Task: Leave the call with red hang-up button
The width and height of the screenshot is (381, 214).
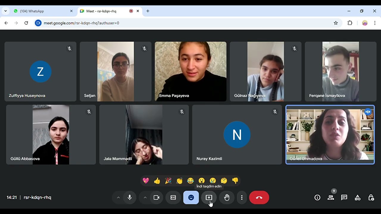Action: click(x=259, y=197)
